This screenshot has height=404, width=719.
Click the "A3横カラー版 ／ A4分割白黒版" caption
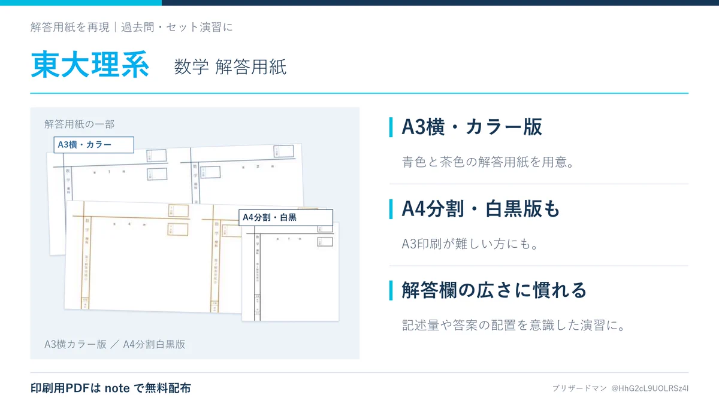114,344
